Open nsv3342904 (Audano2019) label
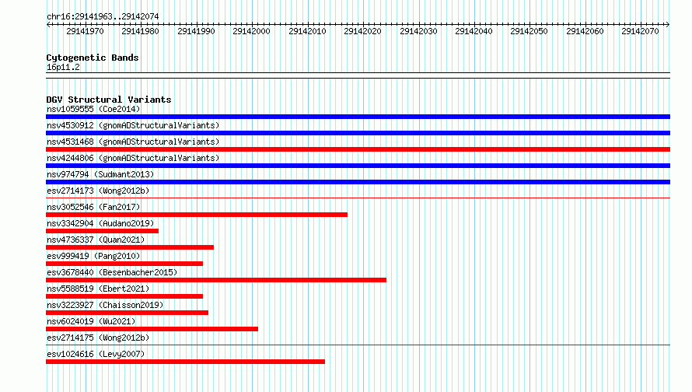Image resolution: width=692 pixels, height=392 pixels. 100,223
